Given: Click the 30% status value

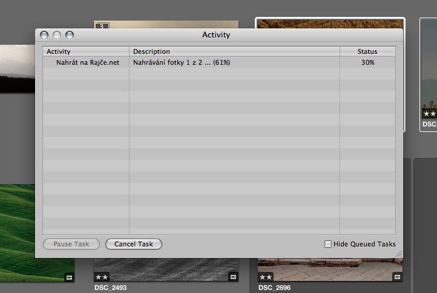Looking at the screenshot, I should click(367, 62).
